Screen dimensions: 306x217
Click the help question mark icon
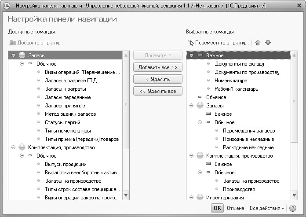click(293, 208)
